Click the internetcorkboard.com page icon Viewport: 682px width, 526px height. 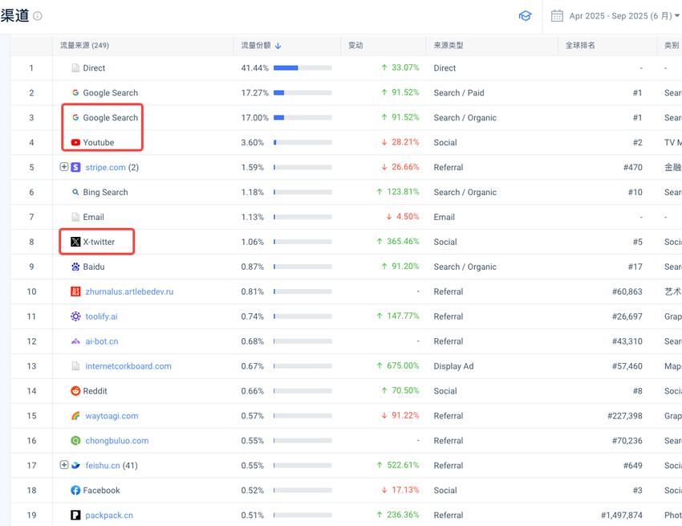pos(75,365)
